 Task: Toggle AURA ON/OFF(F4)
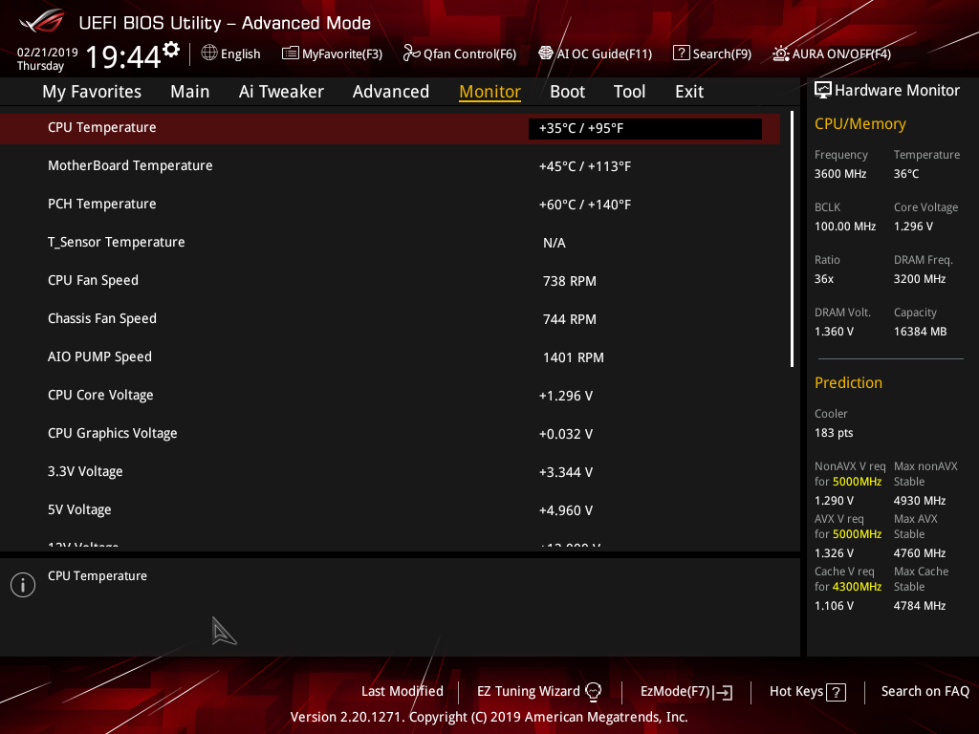coord(832,54)
